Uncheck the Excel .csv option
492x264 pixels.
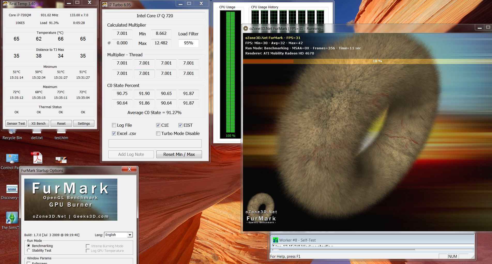(114, 133)
